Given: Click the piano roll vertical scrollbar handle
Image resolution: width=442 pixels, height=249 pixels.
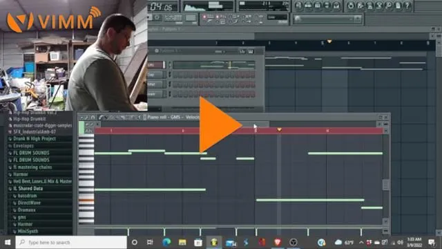Looking at the screenshot, I should [x=385, y=185].
